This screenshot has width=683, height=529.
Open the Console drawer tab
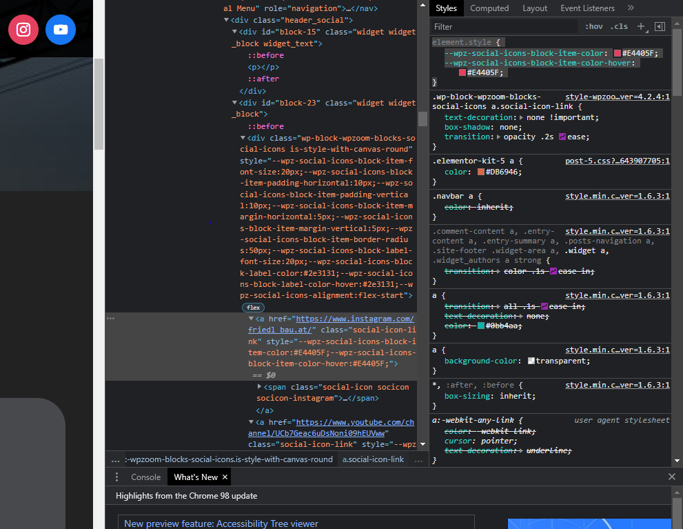tap(146, 477)
